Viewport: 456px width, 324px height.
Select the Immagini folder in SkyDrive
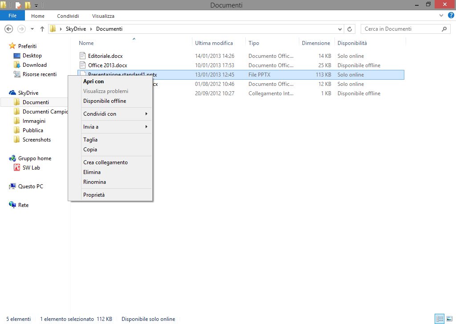point(34,121)
